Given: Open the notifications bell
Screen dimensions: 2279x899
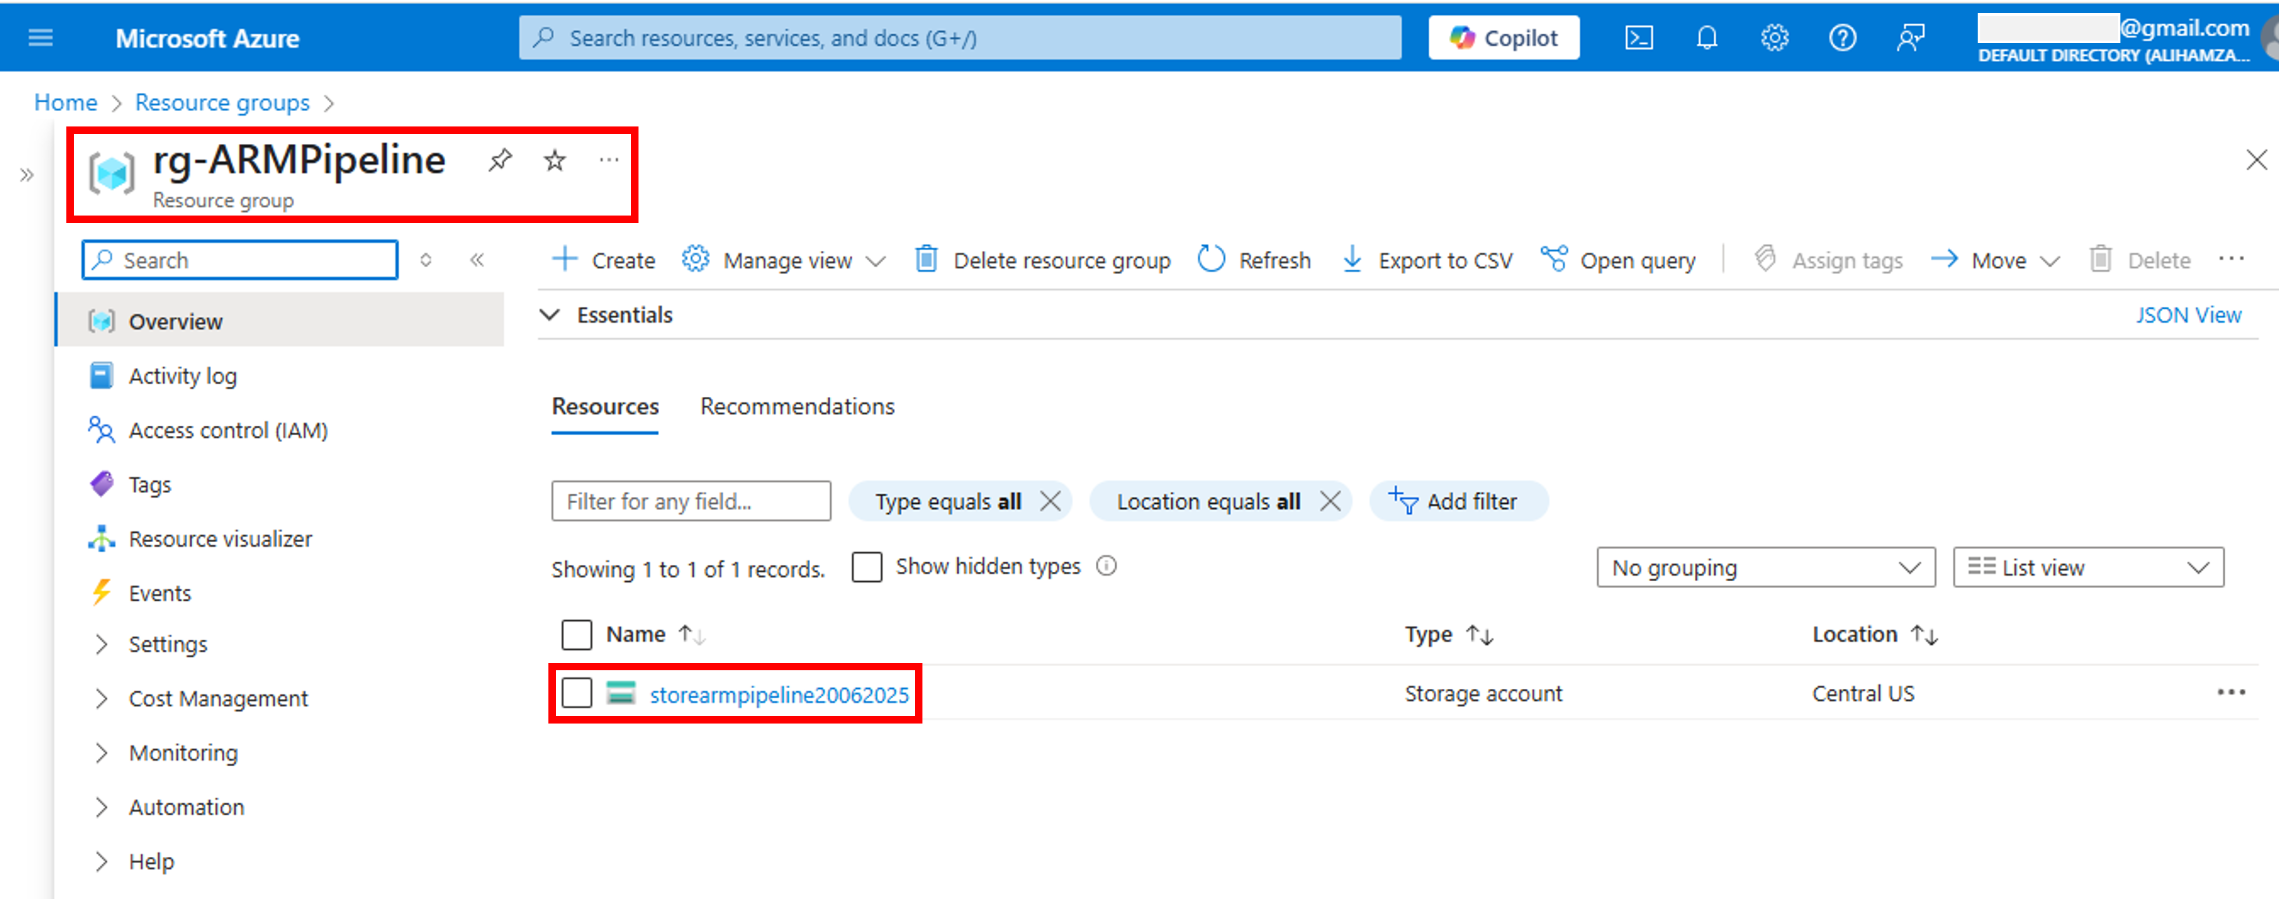Looking at the screenshot, I should pyautogui.click(x=1706, y=37).
